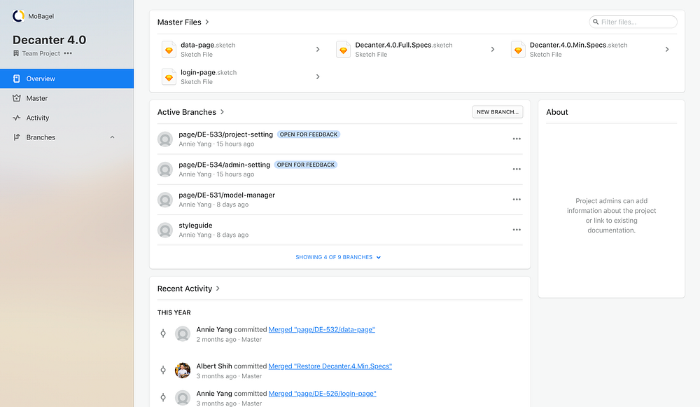Click the MoBagel organization logo

[18, 16]
